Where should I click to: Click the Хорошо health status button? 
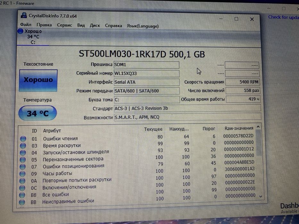click(38, 80)
